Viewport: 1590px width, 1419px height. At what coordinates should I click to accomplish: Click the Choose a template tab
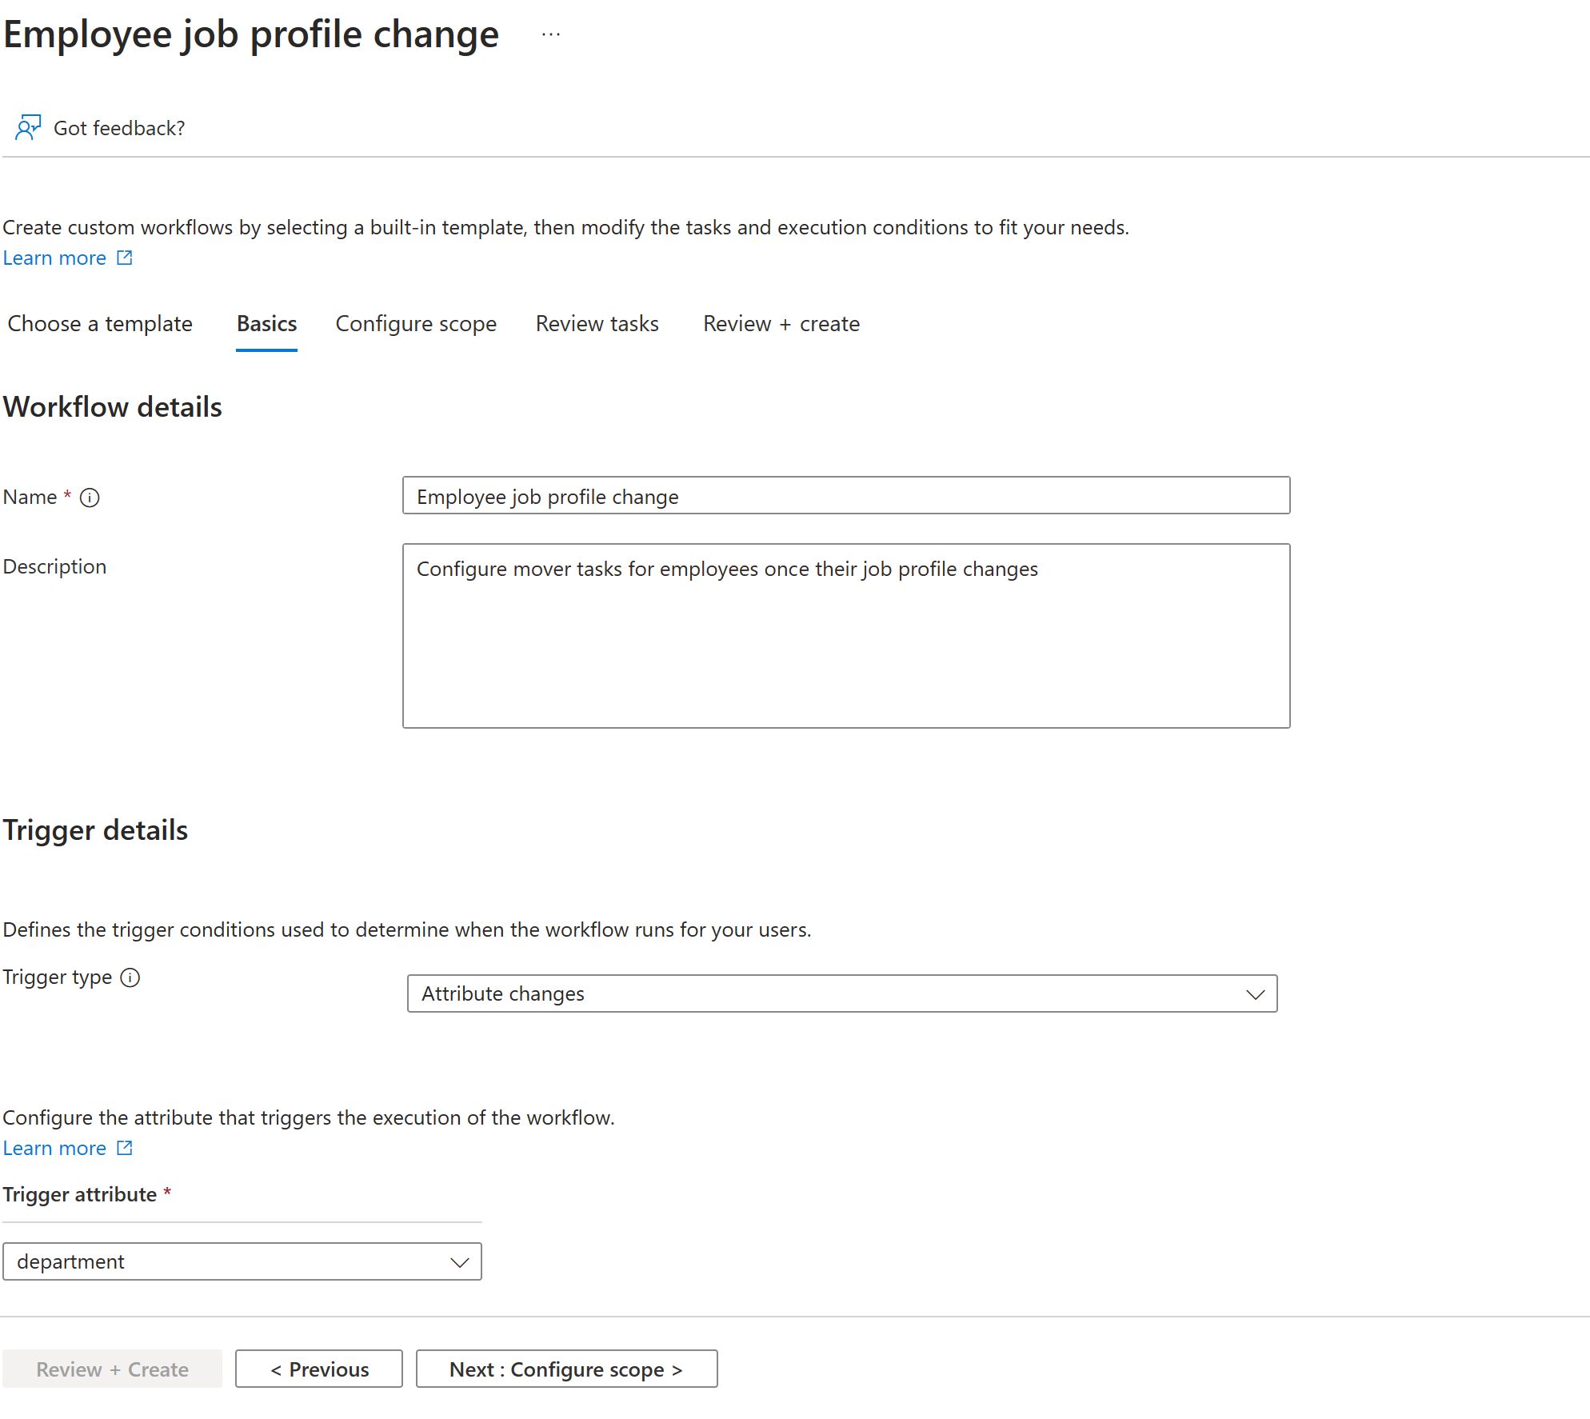click(x=100, y=325)
